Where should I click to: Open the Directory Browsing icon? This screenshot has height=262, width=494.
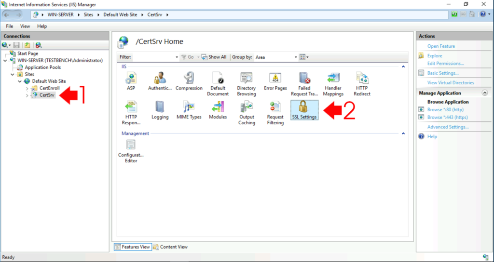246,83
